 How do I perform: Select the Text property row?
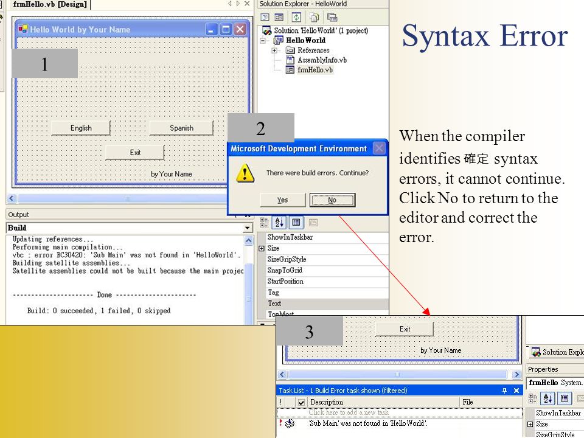(322, 304)
